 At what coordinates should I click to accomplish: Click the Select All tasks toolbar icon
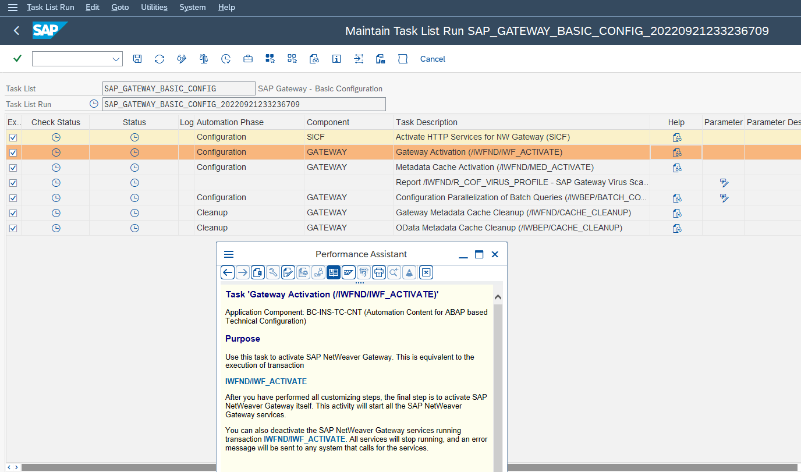coord(270,59)
